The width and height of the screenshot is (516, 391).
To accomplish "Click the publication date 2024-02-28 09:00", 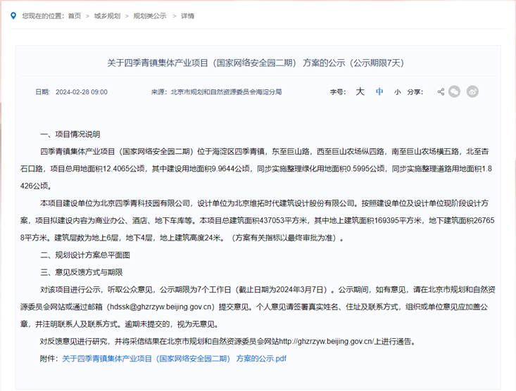I will coord(81,92).
